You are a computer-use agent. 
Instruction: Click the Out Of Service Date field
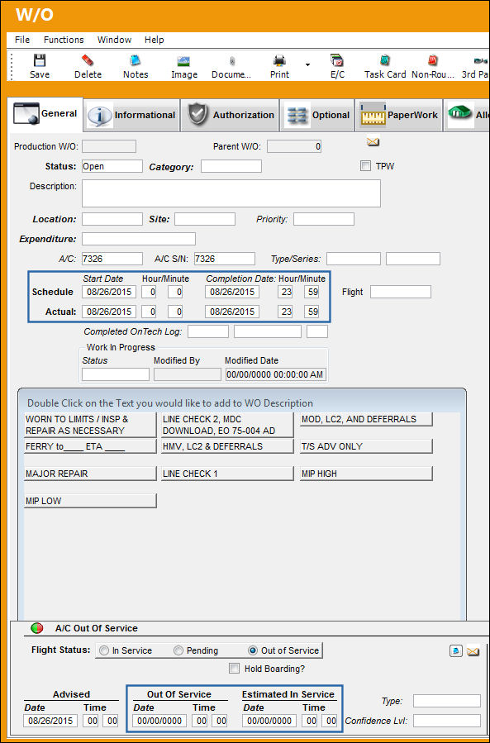(x=159, y=722)
